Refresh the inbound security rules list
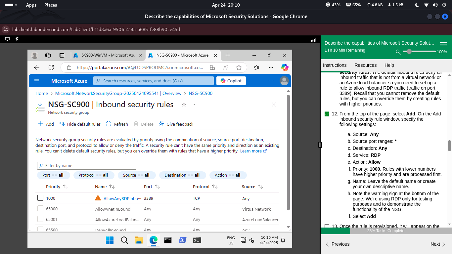The height and width of the screenshot is (254, 452). (x=116, y=124)
